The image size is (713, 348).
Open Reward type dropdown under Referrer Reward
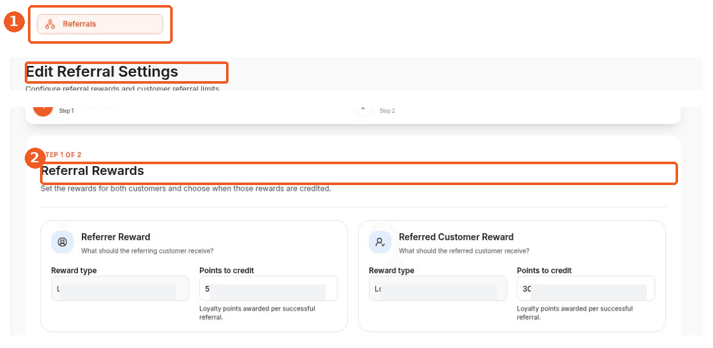pyautogui.click(x=120, y=288)
